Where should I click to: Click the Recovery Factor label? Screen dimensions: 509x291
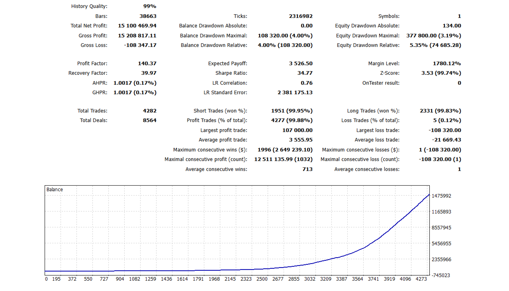tap(88, 73)
